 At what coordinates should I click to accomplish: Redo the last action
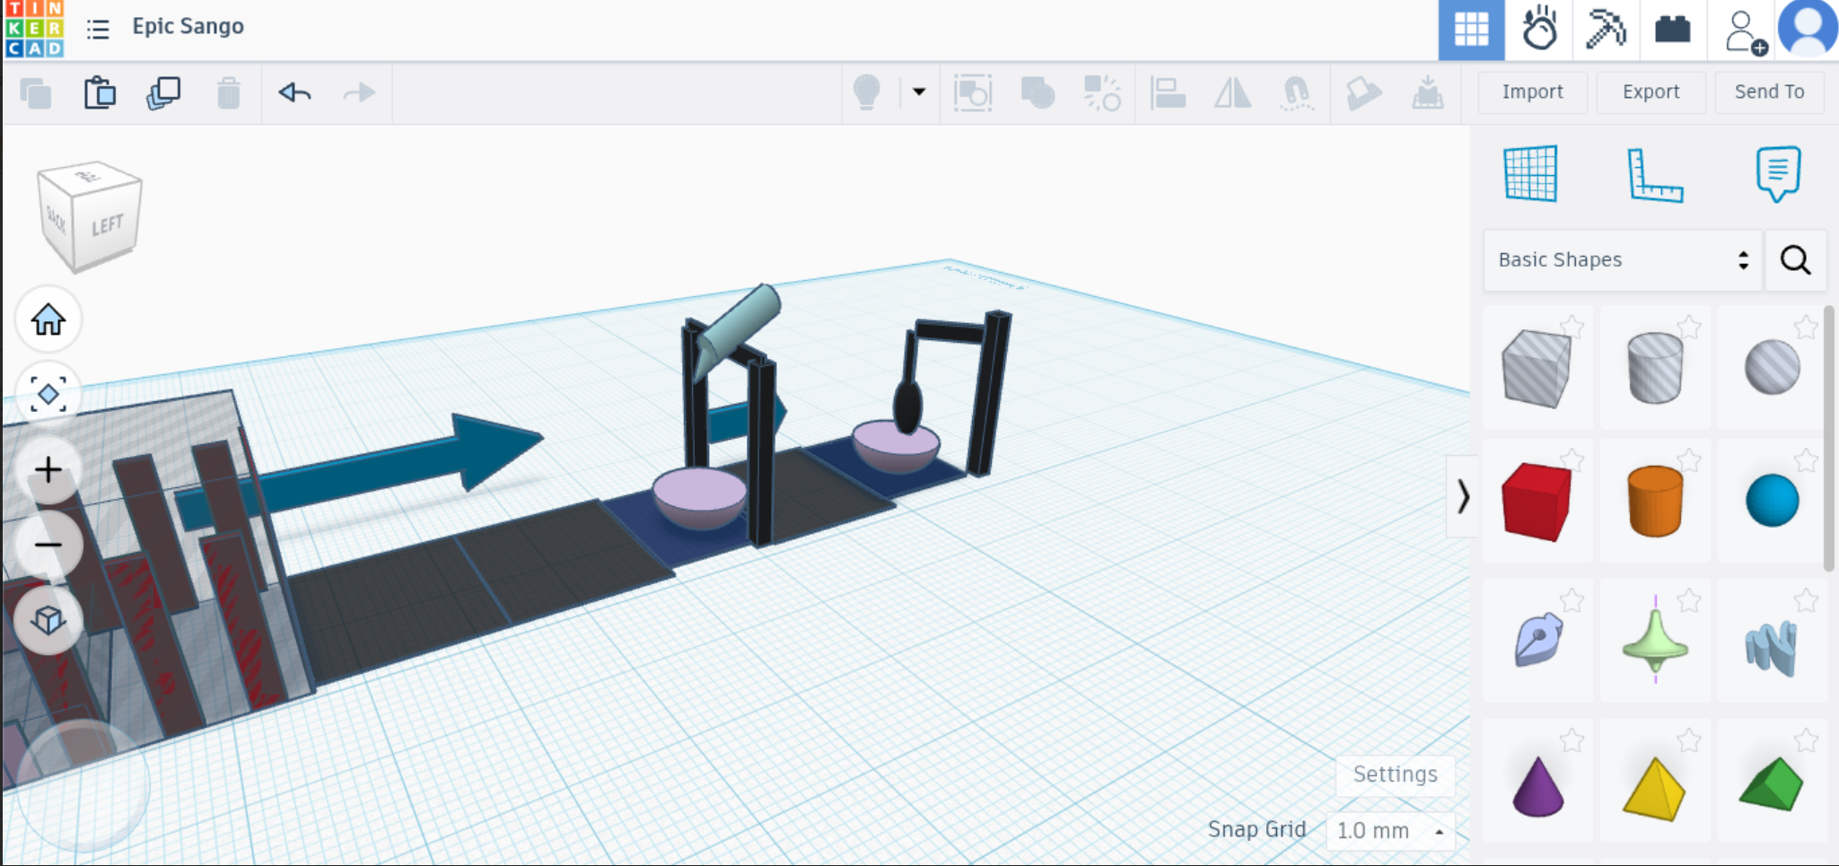click(359, 92)
